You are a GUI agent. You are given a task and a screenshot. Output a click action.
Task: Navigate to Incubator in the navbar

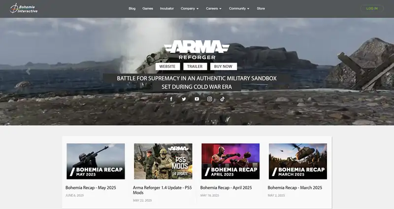(167, 8)
